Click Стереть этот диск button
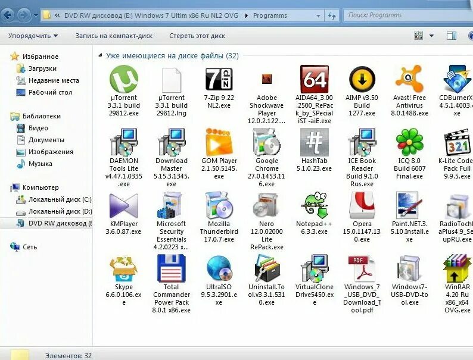473x360 pixels. point(197,36)
